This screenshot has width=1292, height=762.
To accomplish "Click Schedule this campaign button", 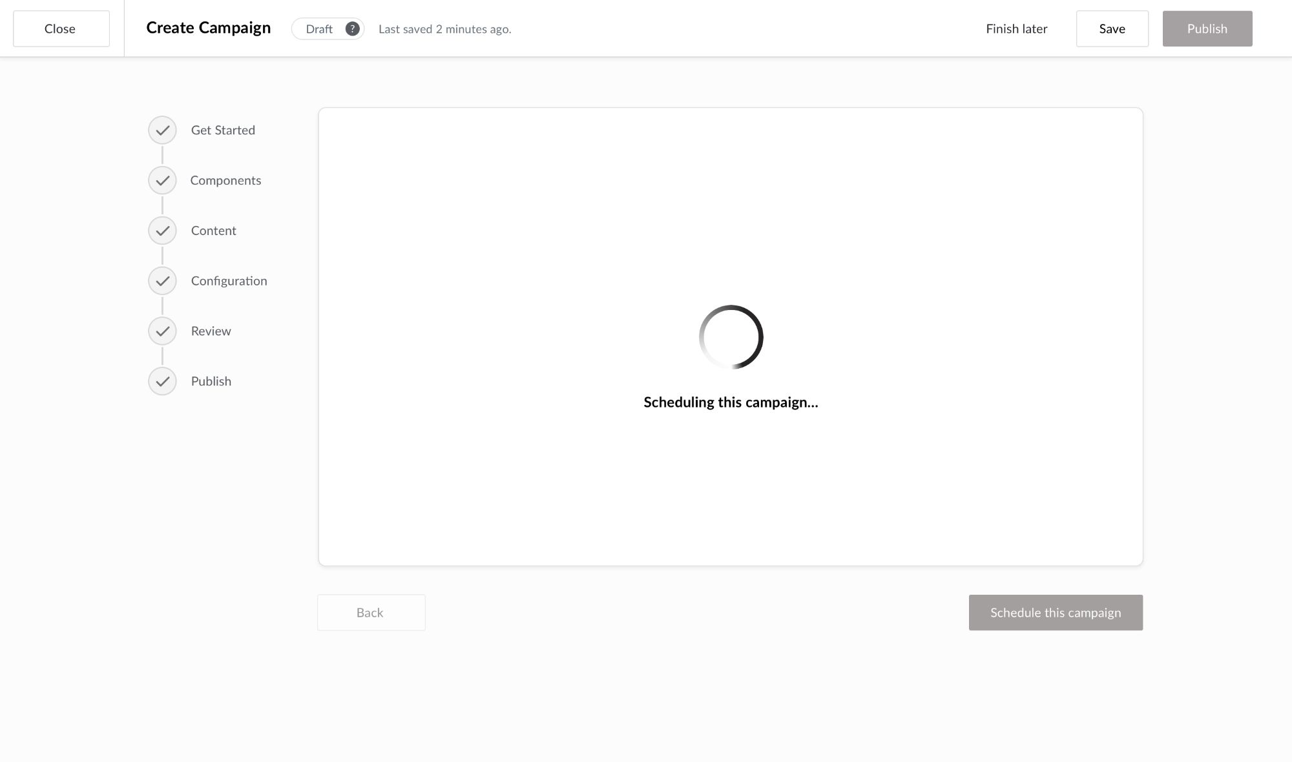I will (1055, 613).
